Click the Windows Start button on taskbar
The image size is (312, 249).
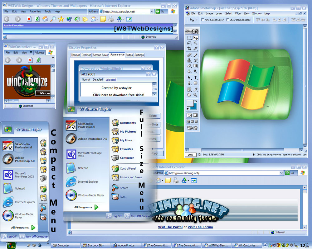11,246
